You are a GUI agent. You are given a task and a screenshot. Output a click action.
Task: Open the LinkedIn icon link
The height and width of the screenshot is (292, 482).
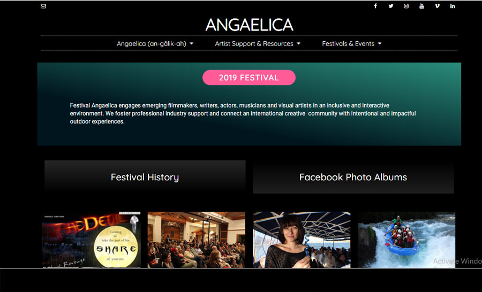pos(453,6)
